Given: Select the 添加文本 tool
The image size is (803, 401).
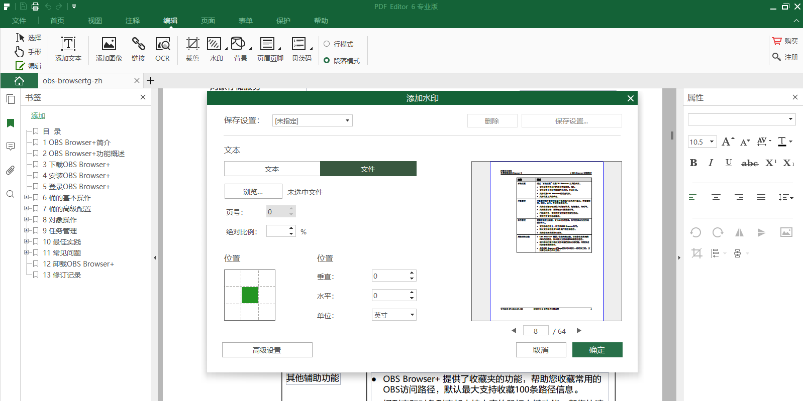Looking at the screenshot, I should pyautogui.click(x=68, y=49).
